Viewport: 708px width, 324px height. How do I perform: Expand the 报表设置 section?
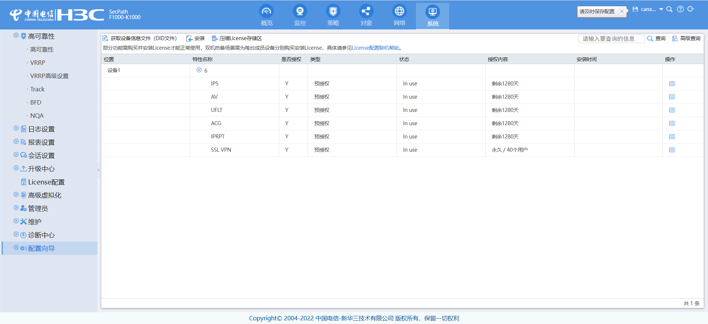point(16,141)
